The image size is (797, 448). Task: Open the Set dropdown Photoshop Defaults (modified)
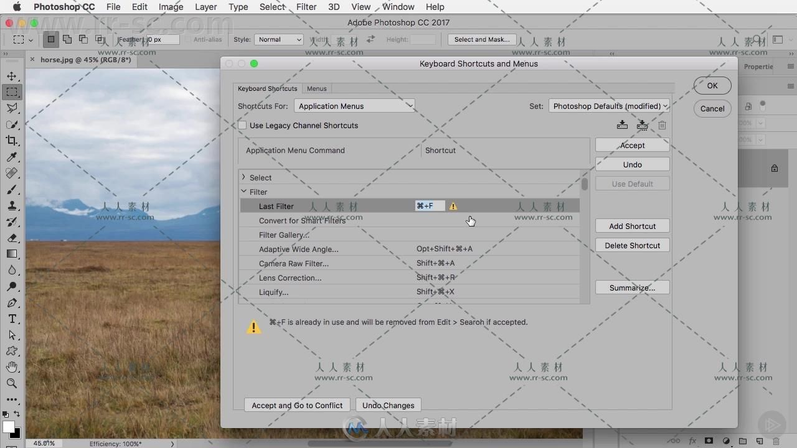click(x=609, y=106)
